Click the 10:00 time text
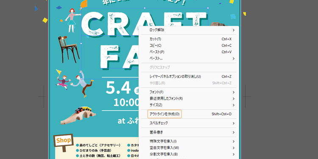318x159 pixels. [x=126, y=103]
